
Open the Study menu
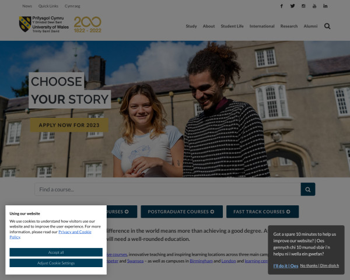click(191, 26)
